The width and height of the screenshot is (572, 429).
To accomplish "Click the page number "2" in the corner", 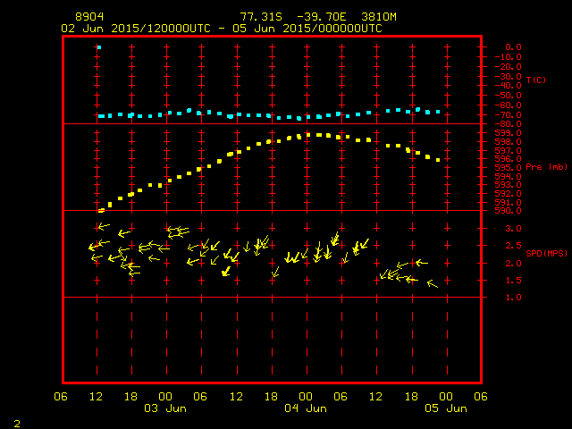I will tap(17, 424).
